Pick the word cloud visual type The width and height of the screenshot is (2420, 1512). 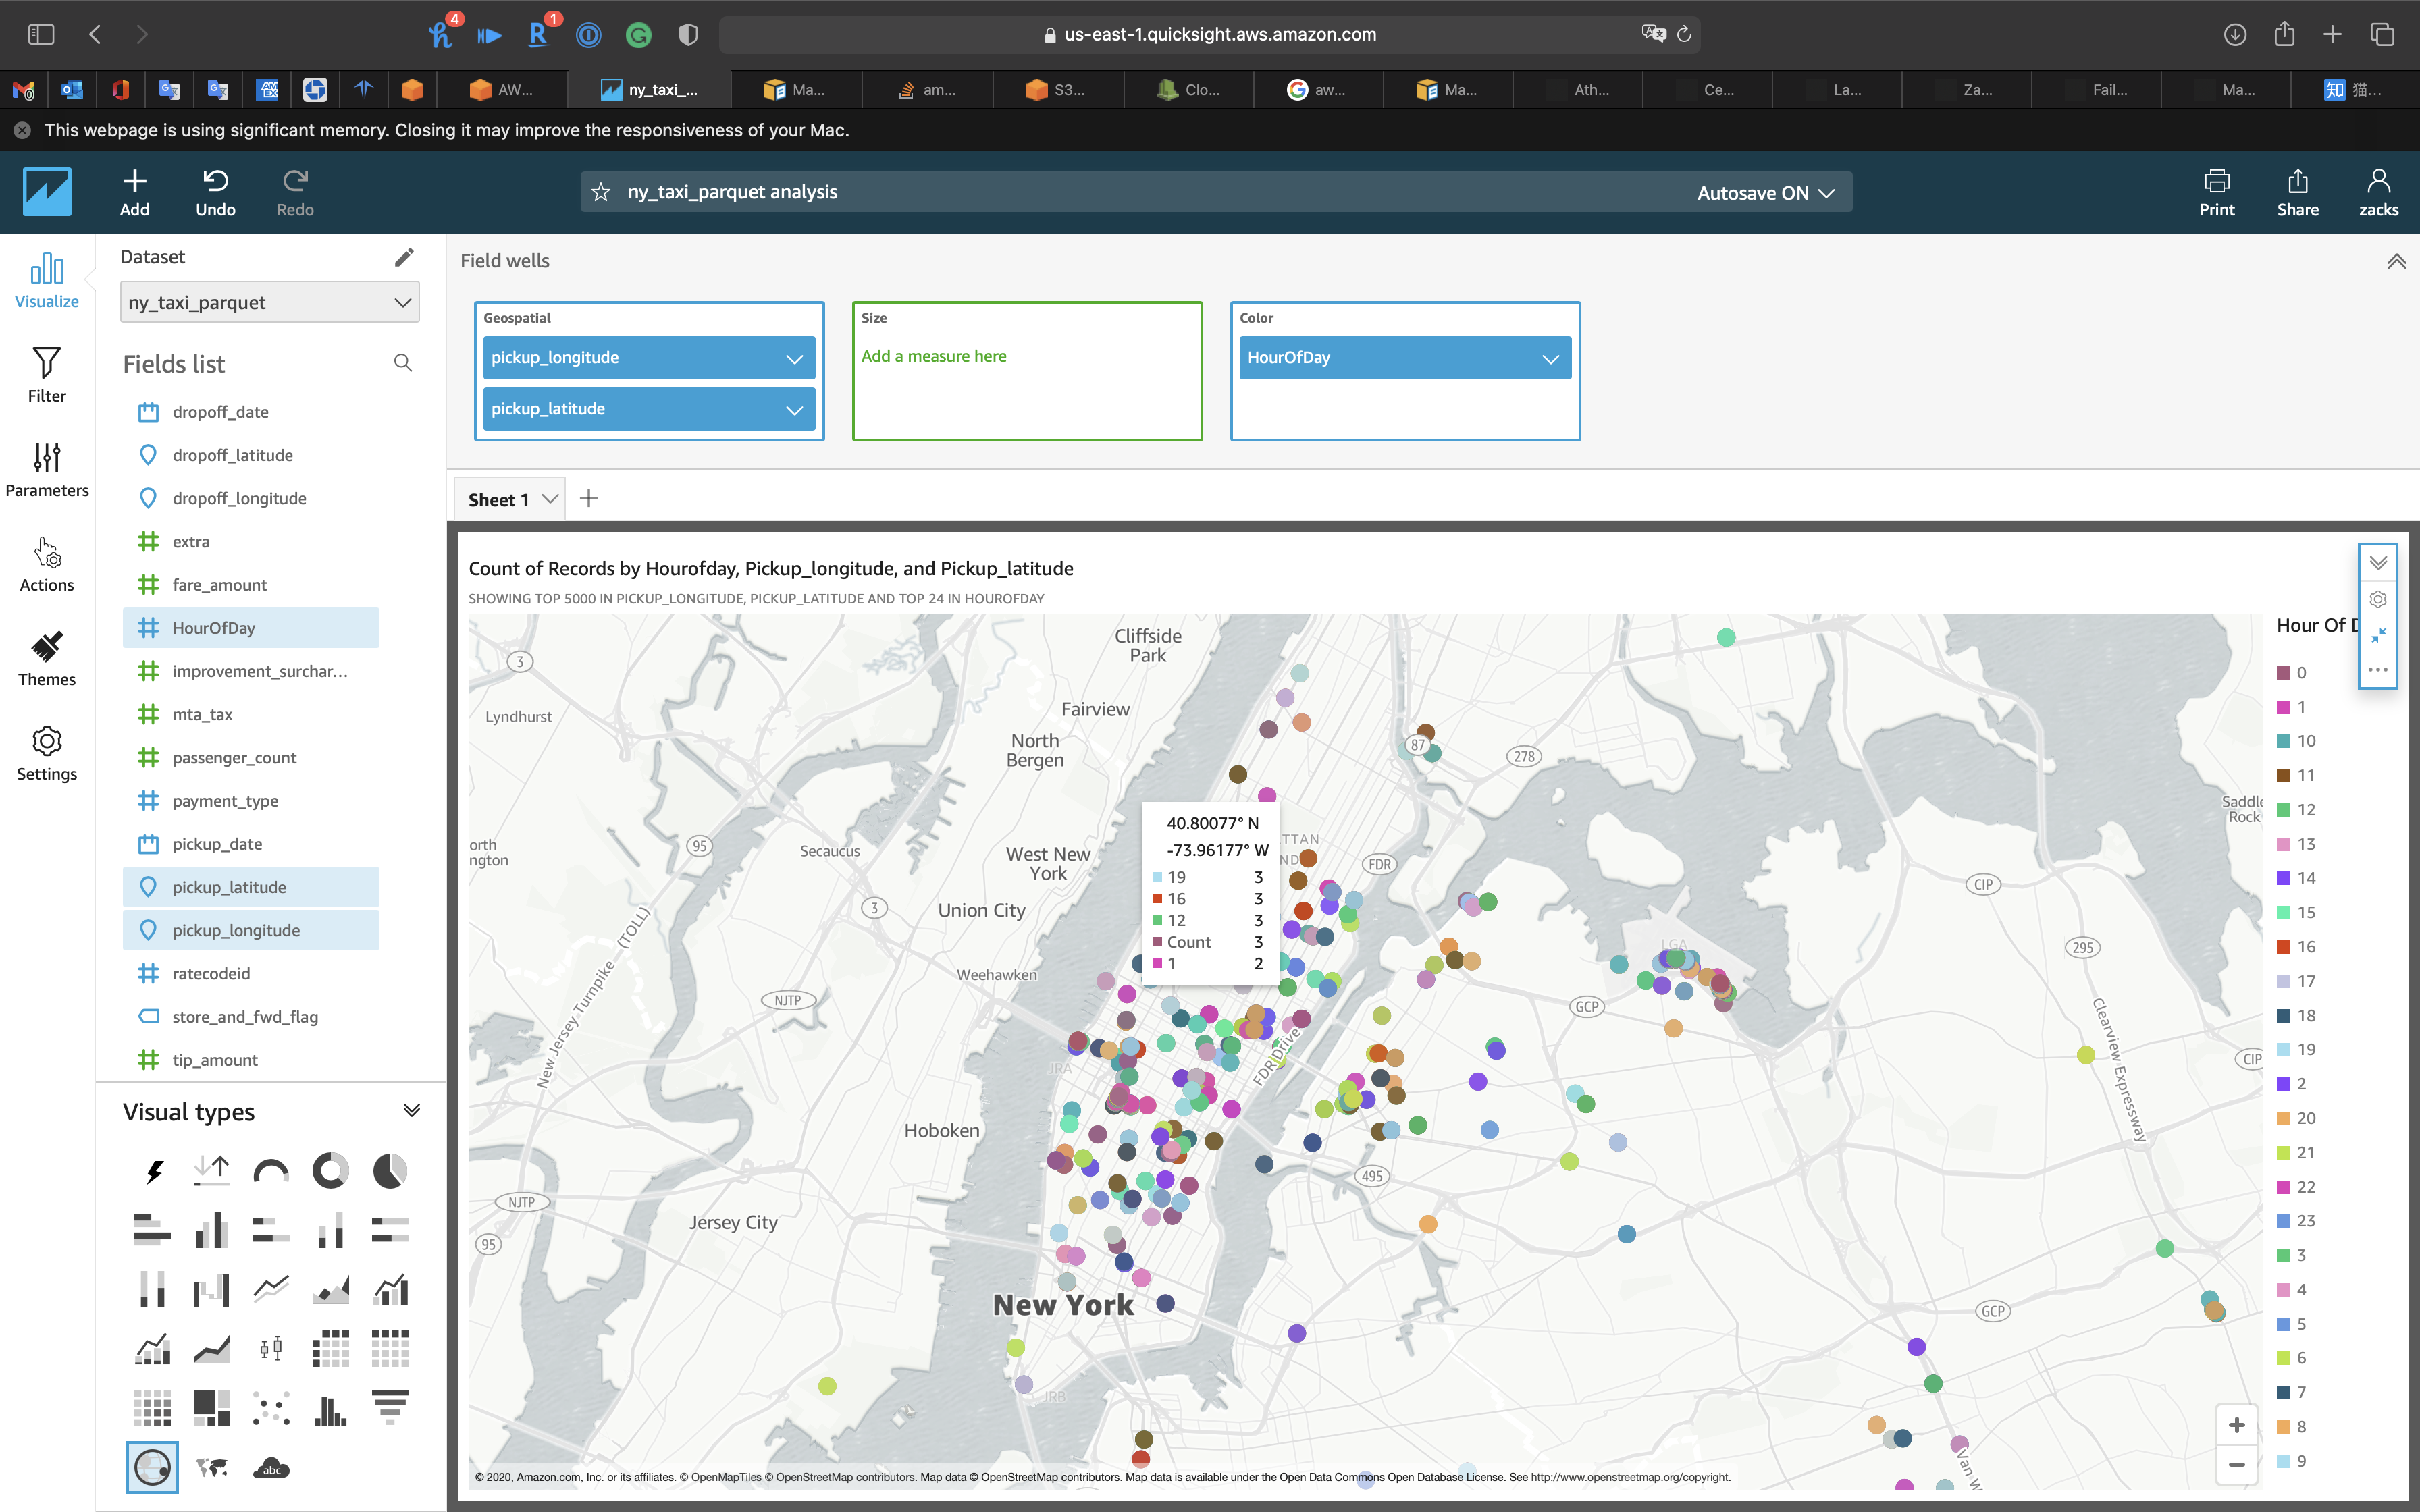(271, 1468)
